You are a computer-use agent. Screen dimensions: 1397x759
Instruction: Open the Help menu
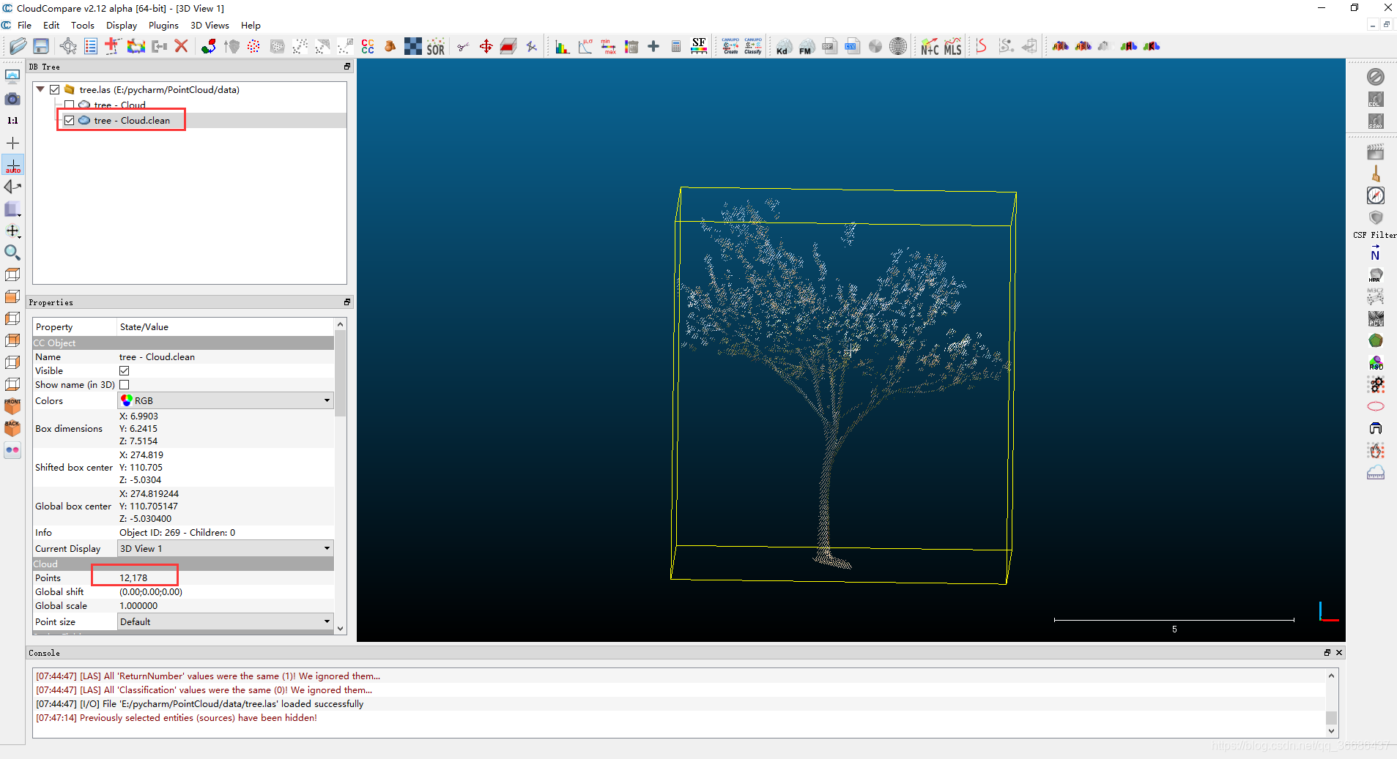point(251,25)
